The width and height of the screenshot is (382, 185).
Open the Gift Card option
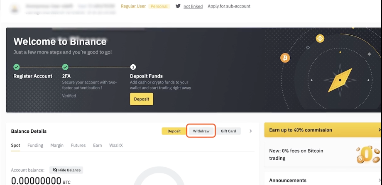(x=228, y=131)
